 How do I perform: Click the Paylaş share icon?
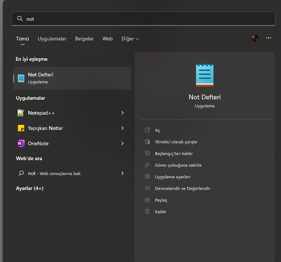[x=147, y=200]
